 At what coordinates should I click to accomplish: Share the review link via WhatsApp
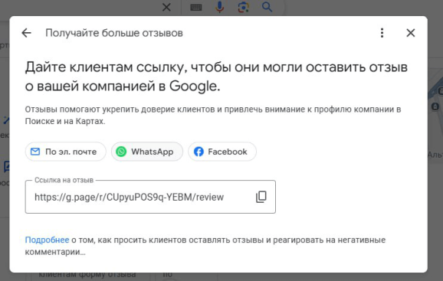[147, 152]
